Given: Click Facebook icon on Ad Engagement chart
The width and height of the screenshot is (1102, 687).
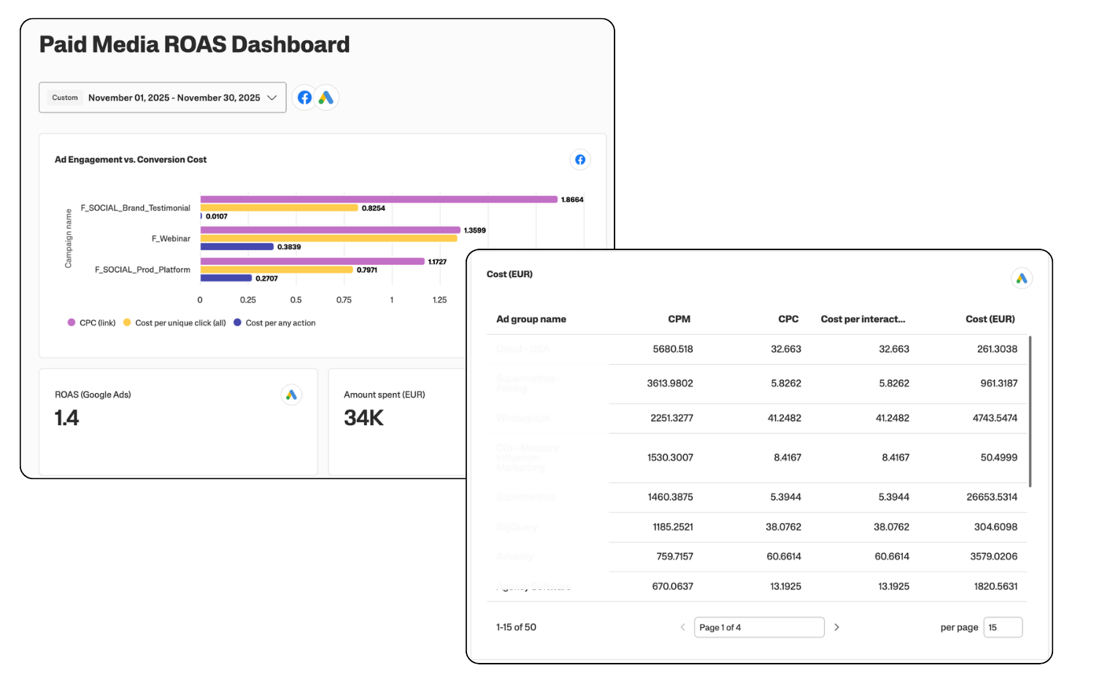Looking at the screenshot, I should click(x=580, y=160).
